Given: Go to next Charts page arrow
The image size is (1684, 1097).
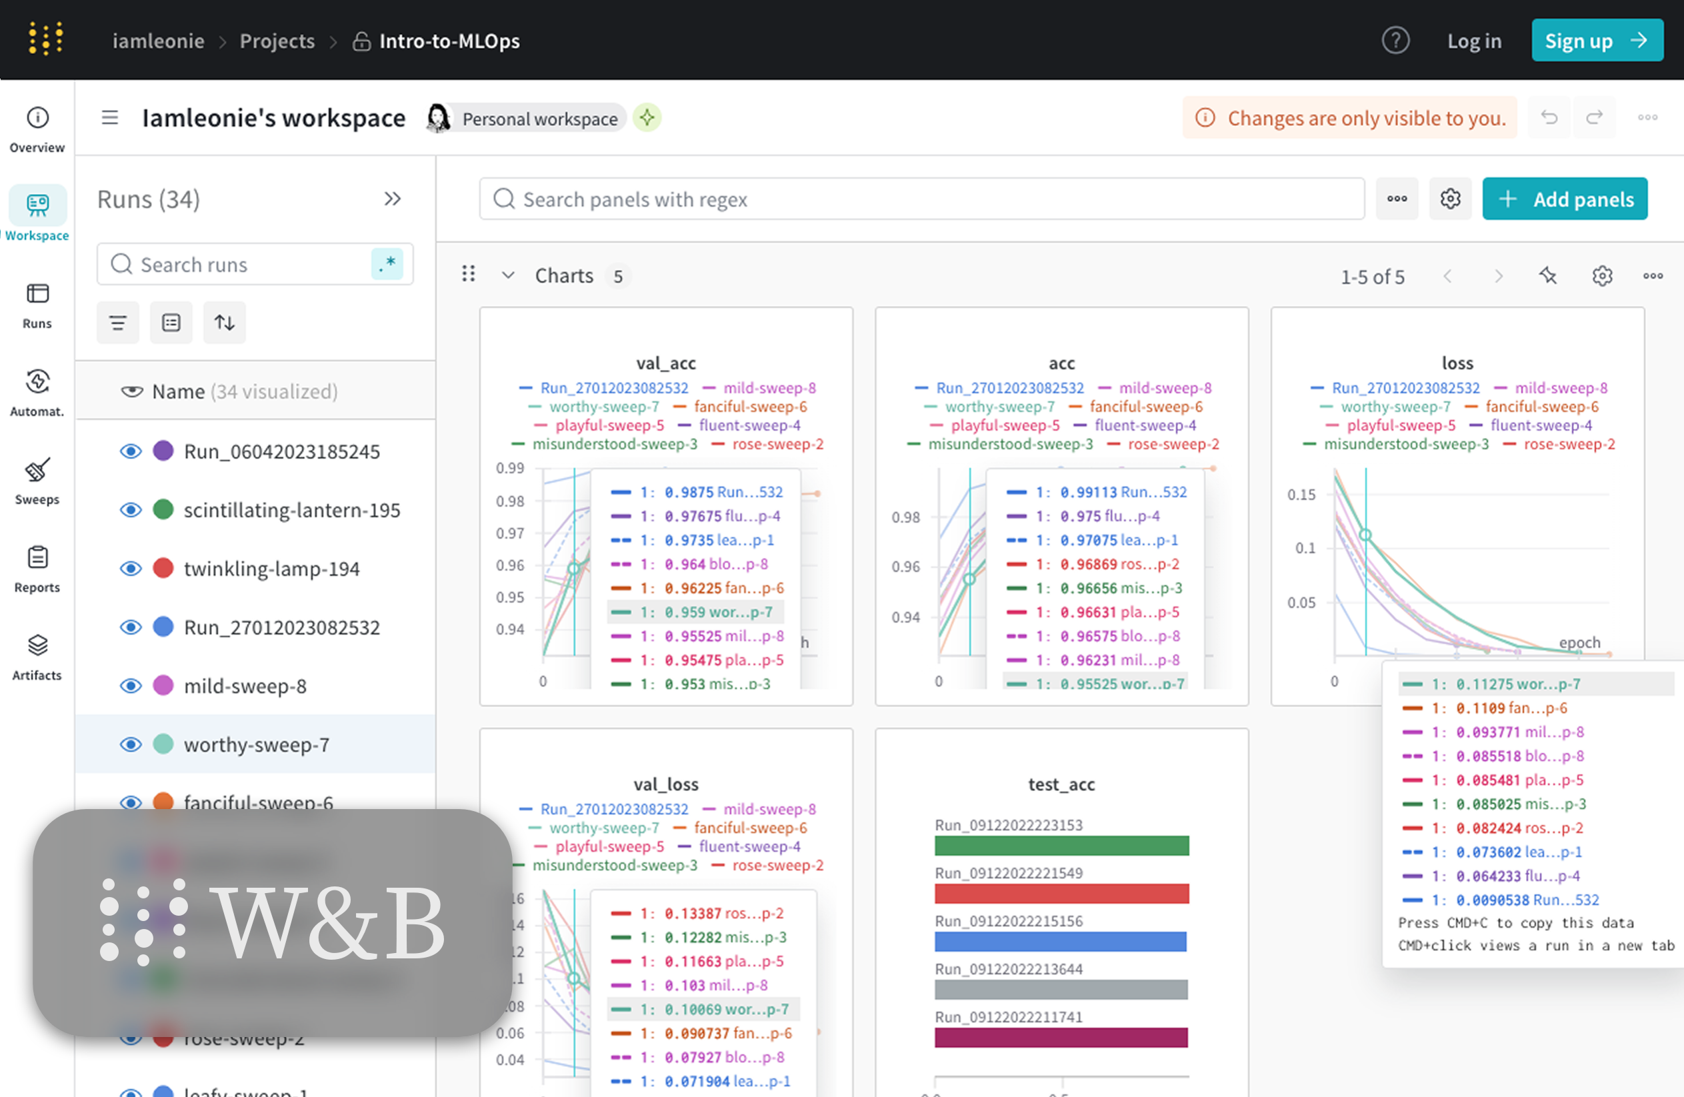Looking at the screenshot, I should pos(1498,276).
